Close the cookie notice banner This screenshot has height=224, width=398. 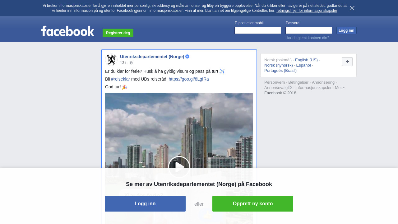[352, 8]
